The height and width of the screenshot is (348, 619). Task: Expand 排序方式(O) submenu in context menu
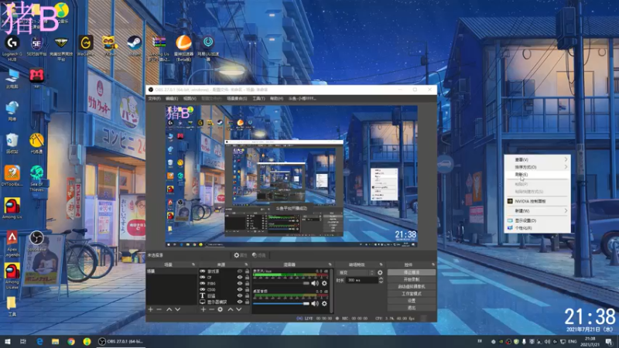coord(537,167)
